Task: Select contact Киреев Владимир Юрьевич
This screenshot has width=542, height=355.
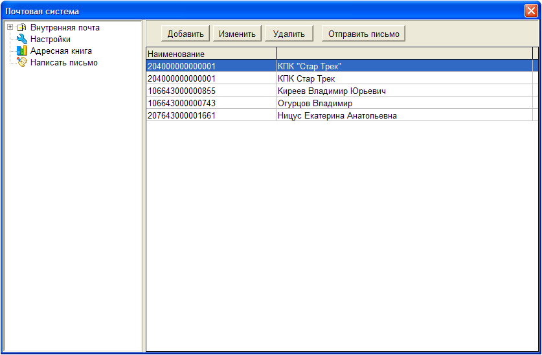Action: pos(331,91)
